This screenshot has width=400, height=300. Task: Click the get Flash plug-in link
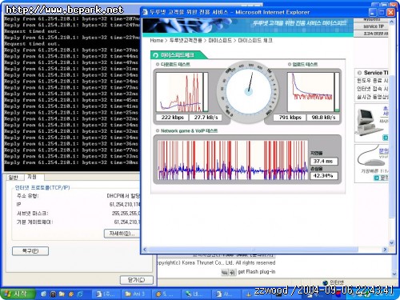pos(257,272)
